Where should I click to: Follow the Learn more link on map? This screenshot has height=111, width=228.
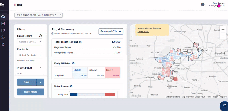click(143, 32)
